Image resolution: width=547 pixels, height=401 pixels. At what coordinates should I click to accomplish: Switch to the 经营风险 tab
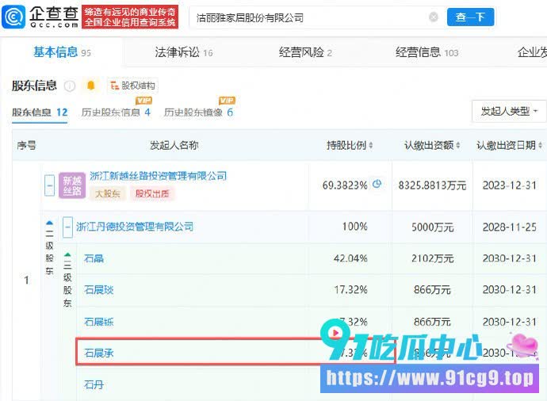[x=305, y=52]
